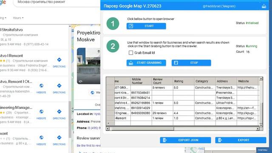Screen dimensions: 272x153
Task: Click table vertical scrollbar up arrow
Action: click(261, 79)
